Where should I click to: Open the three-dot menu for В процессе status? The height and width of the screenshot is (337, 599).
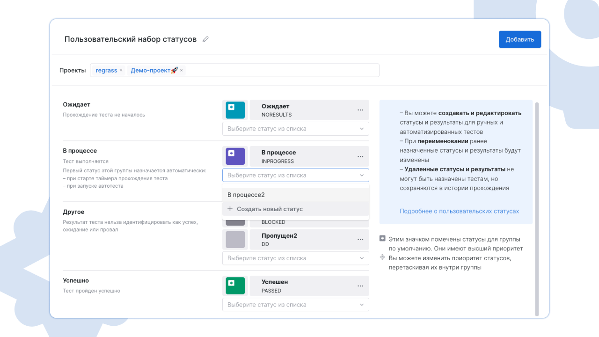pyautogui.click(x=360, y=157)
